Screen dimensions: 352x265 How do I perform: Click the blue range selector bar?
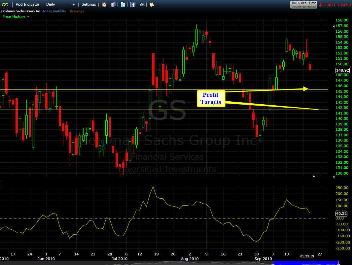pyautogui.click(x=305, y=263)
